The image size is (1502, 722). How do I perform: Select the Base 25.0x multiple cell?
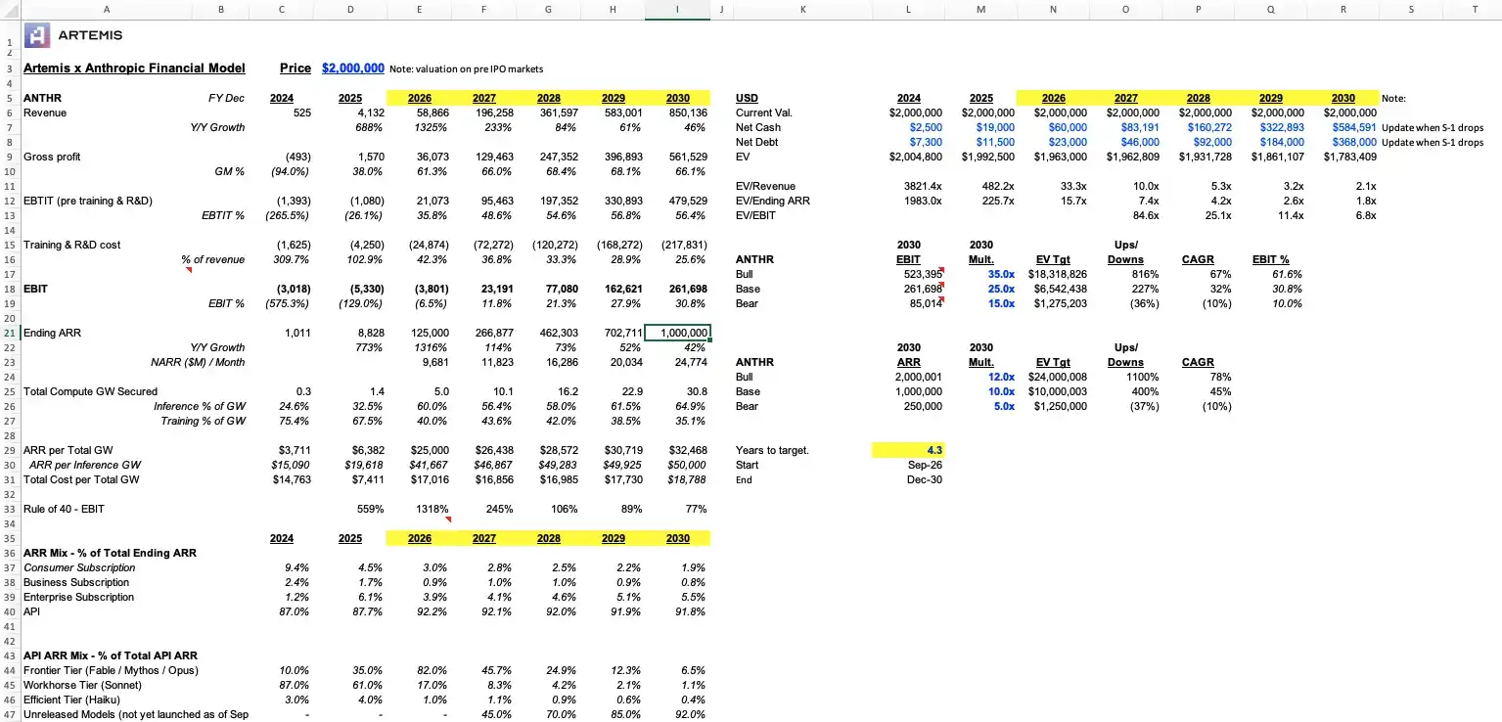click(1001, 289)
